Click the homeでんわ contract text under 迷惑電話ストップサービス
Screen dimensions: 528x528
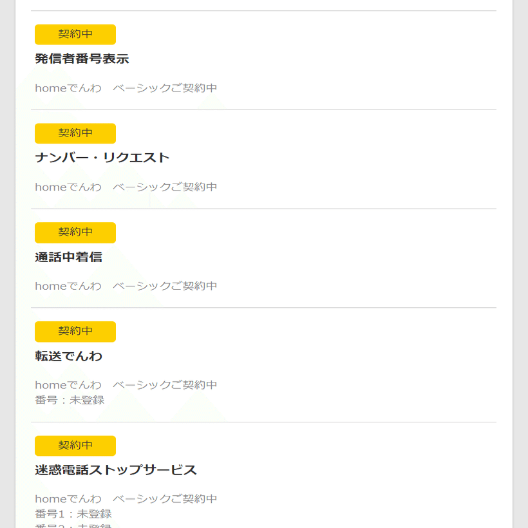point(126,499)
